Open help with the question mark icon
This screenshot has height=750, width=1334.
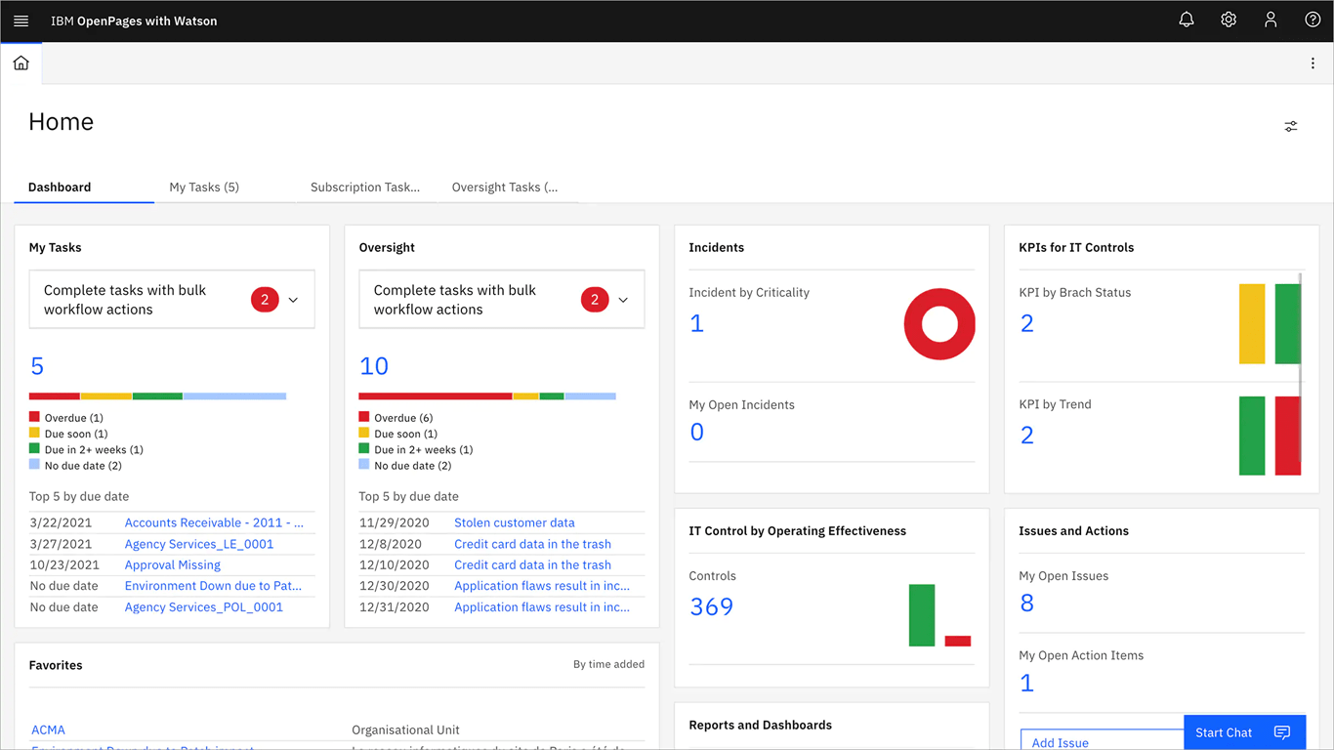coord(1313,20)
